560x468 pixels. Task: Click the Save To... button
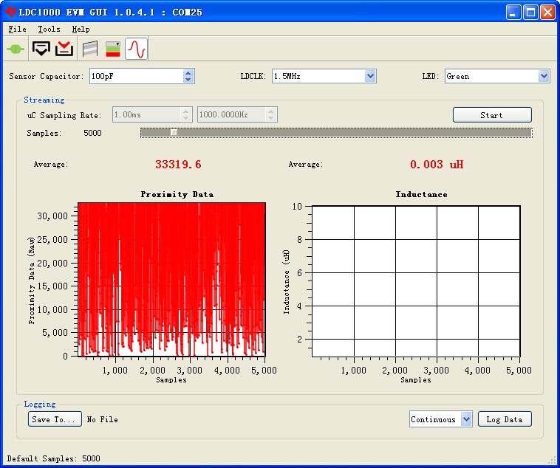pyautogui.click(x=55, y=419)
